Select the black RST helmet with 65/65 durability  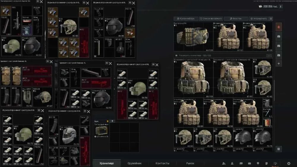[x=243, y=137]
